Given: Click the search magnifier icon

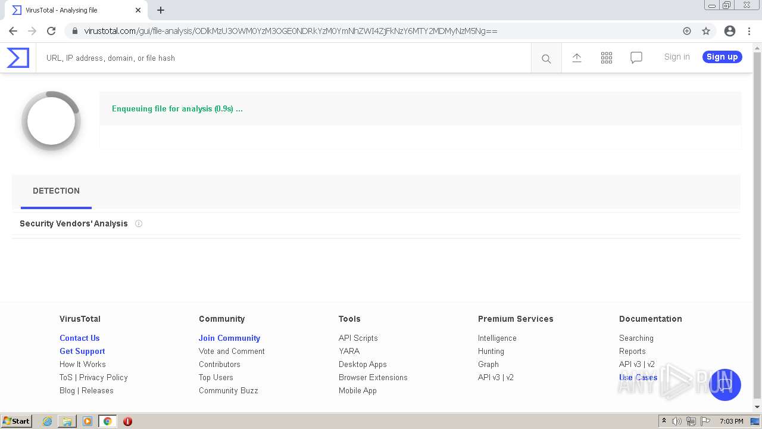Looking at the screenshot, I should [x=546, y=58].
